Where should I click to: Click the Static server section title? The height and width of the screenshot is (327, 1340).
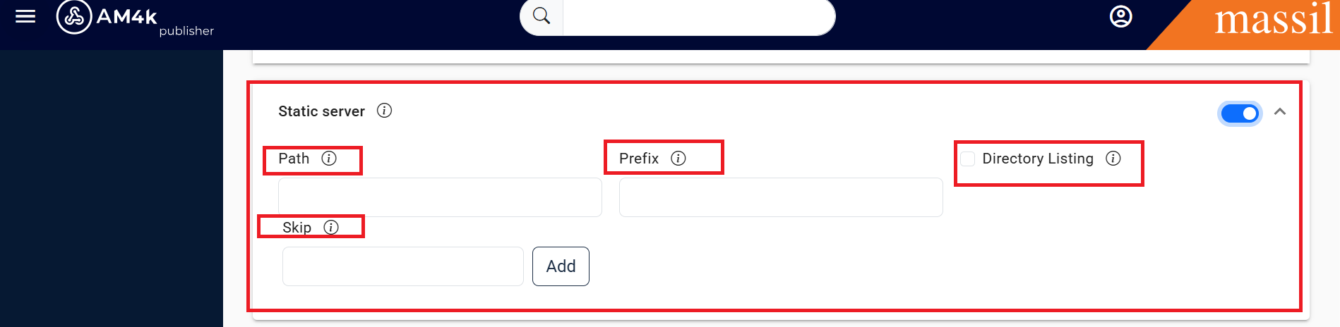point(321,111)
